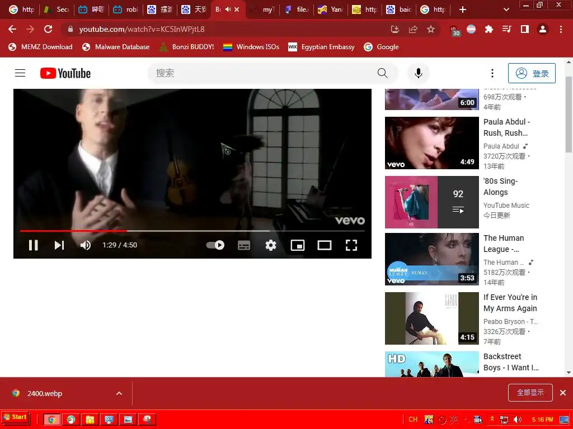Open the Peabo Bryson video thumbnail
The height and width of the screenshot is (429, 573).
point(431,318)
